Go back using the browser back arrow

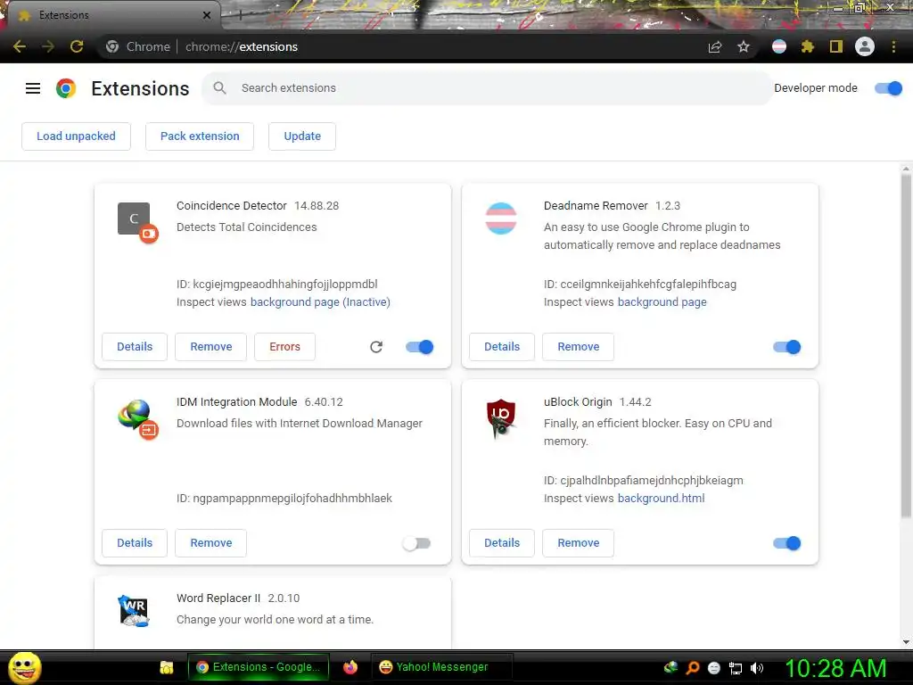click(20, 46)
